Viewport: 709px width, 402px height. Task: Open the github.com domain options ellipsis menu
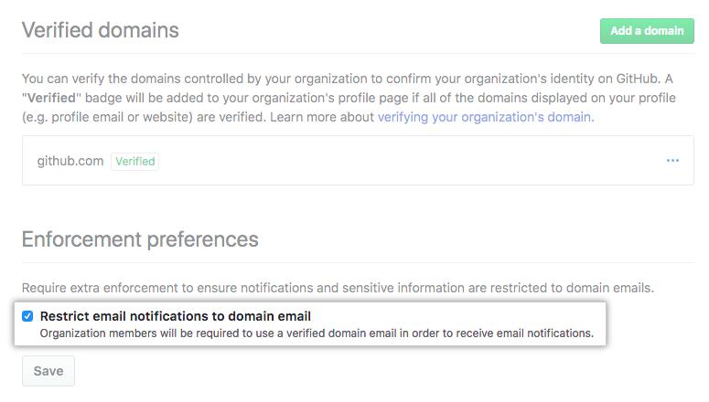[672, 161]
